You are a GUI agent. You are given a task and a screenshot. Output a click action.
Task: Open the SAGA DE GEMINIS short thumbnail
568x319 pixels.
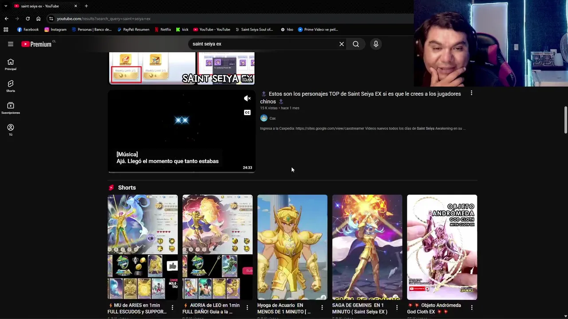point(367,247)
